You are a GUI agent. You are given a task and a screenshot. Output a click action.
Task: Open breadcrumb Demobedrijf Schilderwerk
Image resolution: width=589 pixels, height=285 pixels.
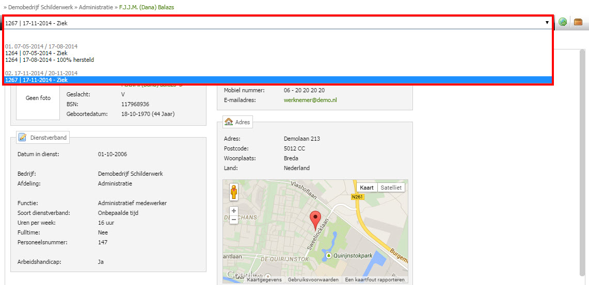[x=41, y=7]
